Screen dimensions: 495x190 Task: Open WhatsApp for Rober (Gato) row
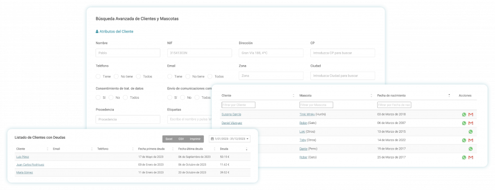pyautogui.click(x=464, y=157)
